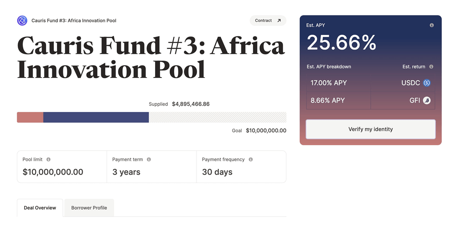The image size is (456, 228).
Task: Click the Cauris logo icon
Action: 22,20
